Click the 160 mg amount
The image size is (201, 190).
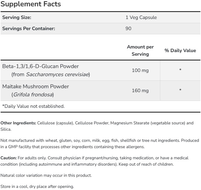point(140,91)
